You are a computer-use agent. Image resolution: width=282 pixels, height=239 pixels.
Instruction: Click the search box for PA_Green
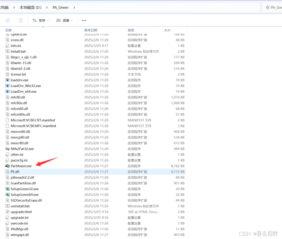point(272,7)
